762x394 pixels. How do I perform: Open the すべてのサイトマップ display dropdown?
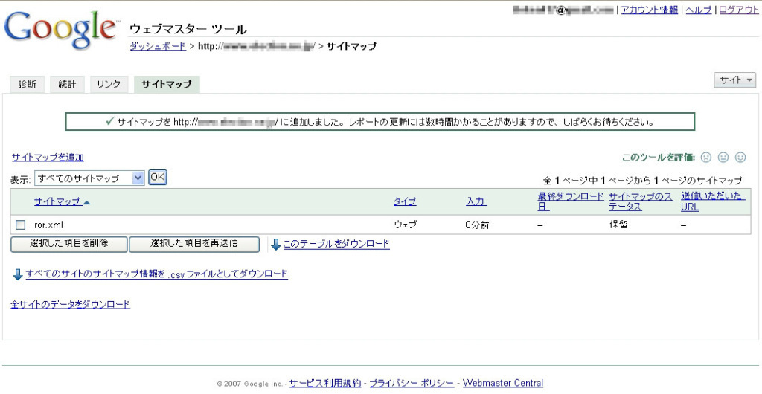pos(90,178)
